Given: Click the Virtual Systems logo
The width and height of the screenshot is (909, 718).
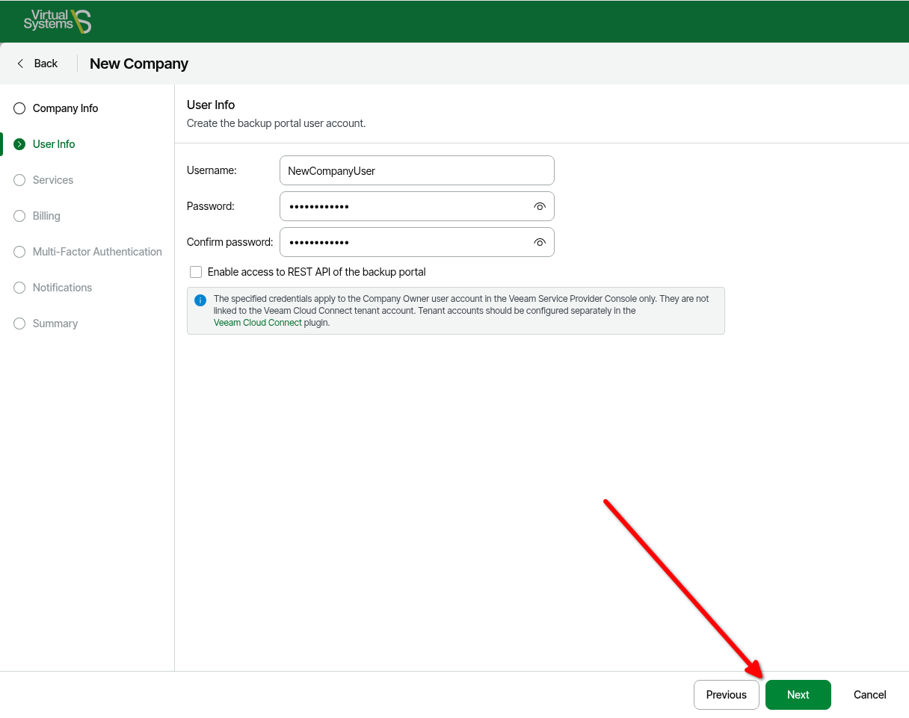Looking at the screenshot, I should (x=57, y=21).
